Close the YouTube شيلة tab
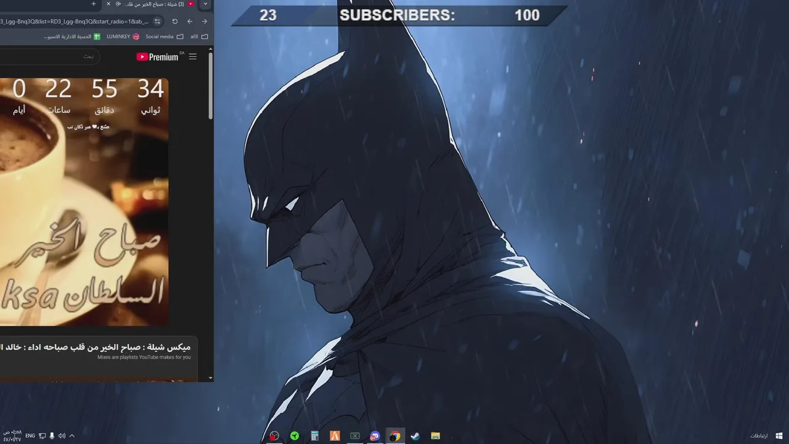 click(x=108, y=4)
